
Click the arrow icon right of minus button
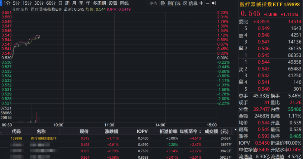pyautogui.click(x=213, y=3)
